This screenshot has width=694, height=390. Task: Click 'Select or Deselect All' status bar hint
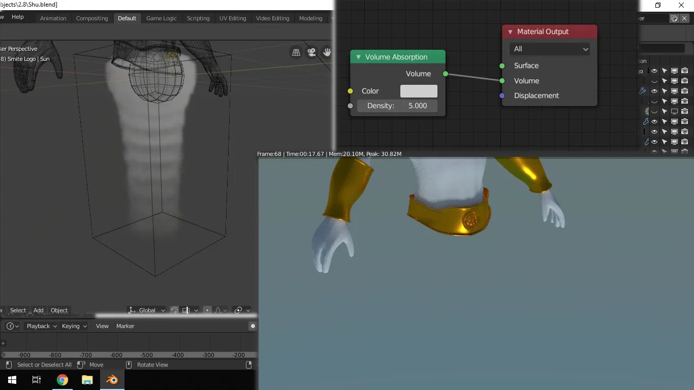point(44,365)
